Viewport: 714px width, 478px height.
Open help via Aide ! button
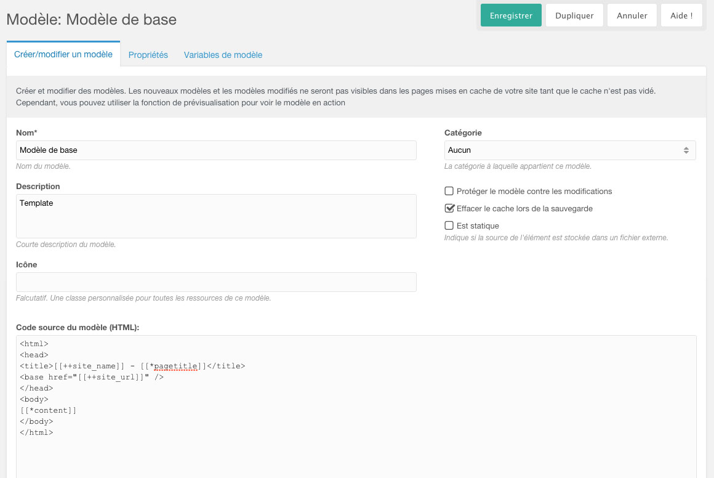pos(681,15)
